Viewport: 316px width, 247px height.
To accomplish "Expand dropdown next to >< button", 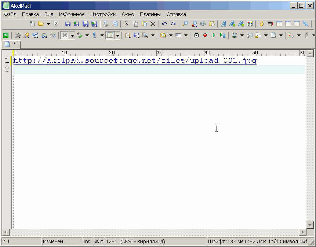I will click(x=72, y=36).
